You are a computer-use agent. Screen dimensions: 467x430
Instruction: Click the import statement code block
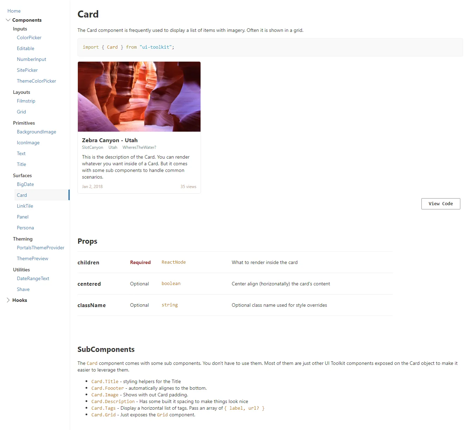tap(270, 47)
